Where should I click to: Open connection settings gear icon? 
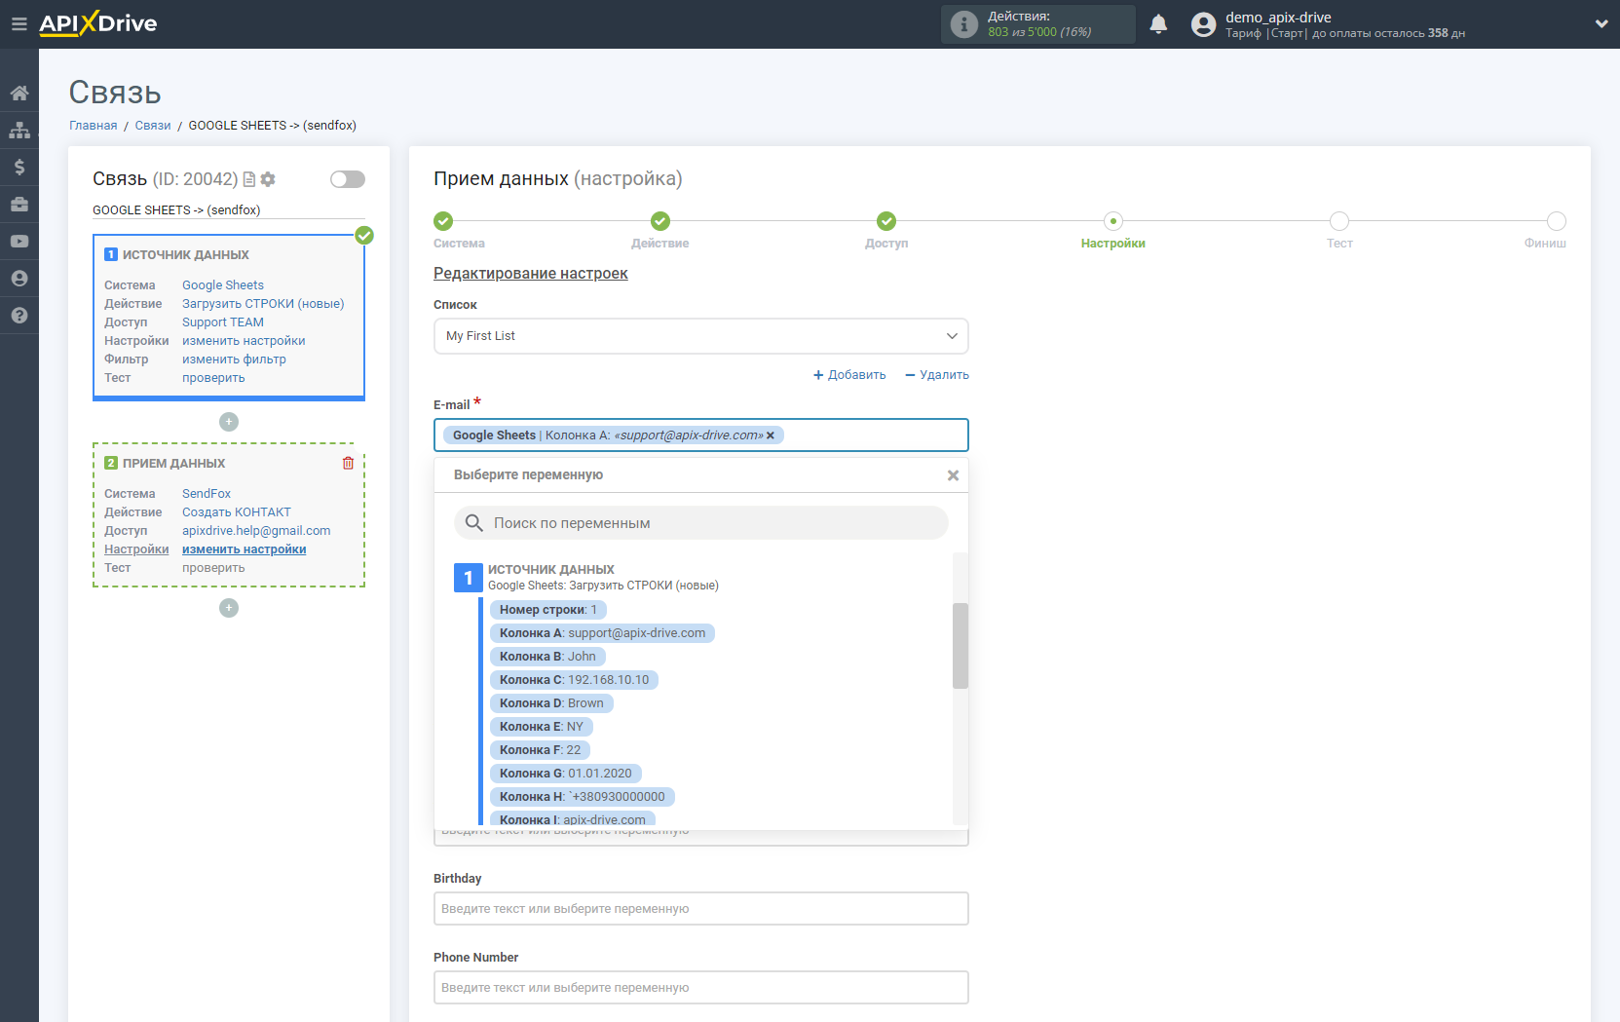pyautogui.click(x=268, y=179)
